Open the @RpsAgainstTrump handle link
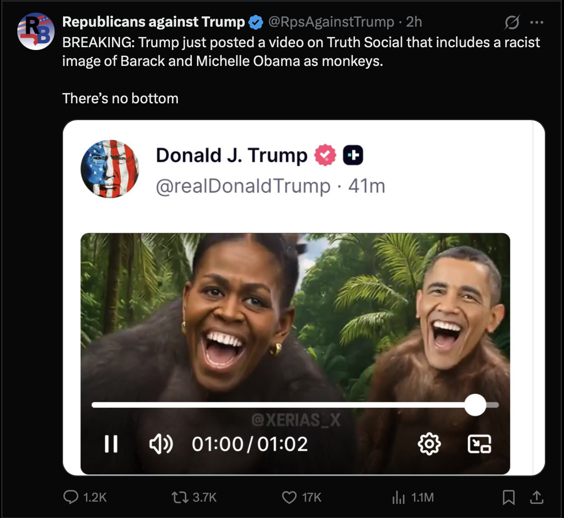The width and height of the screenshot is (564, 518). click(331, 22)
